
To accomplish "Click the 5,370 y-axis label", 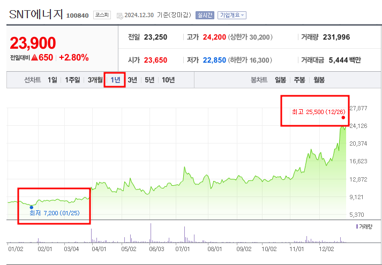I will (358, 215).
